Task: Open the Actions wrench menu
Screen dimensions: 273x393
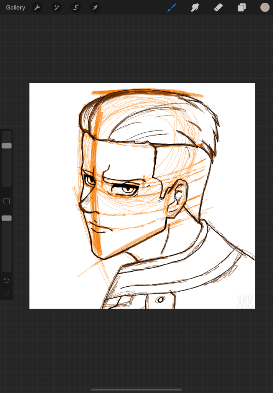Action: [x=37, y=7]
